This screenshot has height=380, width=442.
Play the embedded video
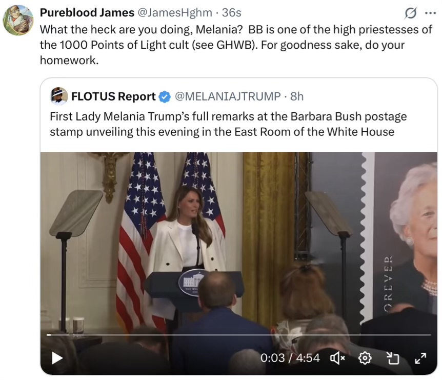pos(57,358)
